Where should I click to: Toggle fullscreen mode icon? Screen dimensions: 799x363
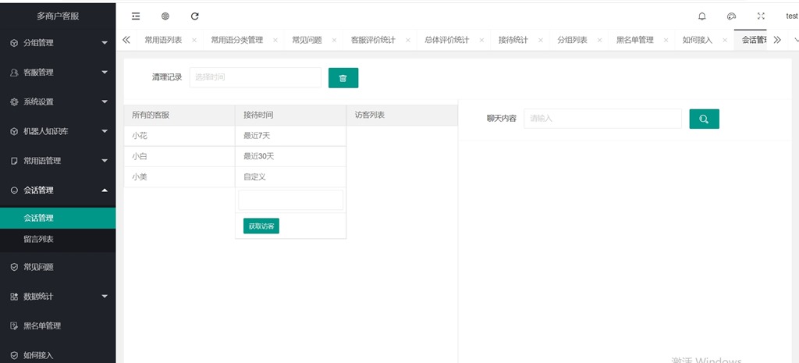761,16
